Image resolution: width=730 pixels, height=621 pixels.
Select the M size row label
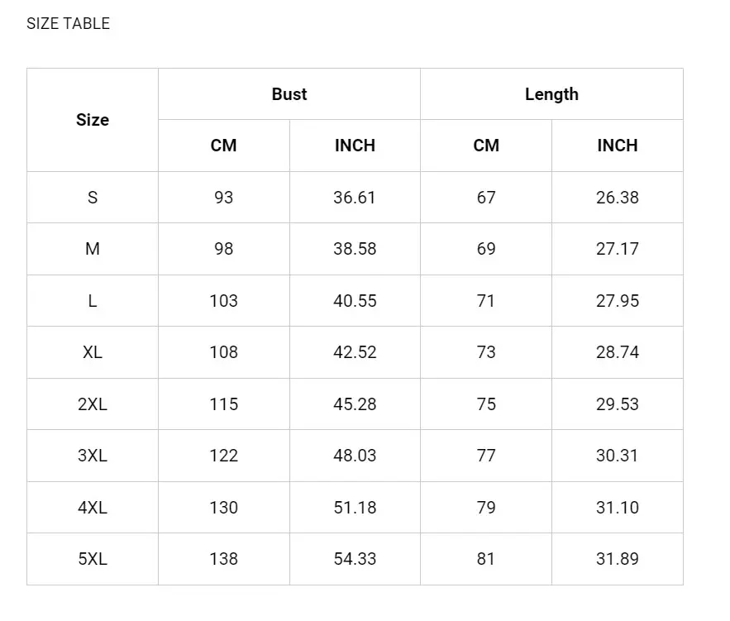point(93,249)
